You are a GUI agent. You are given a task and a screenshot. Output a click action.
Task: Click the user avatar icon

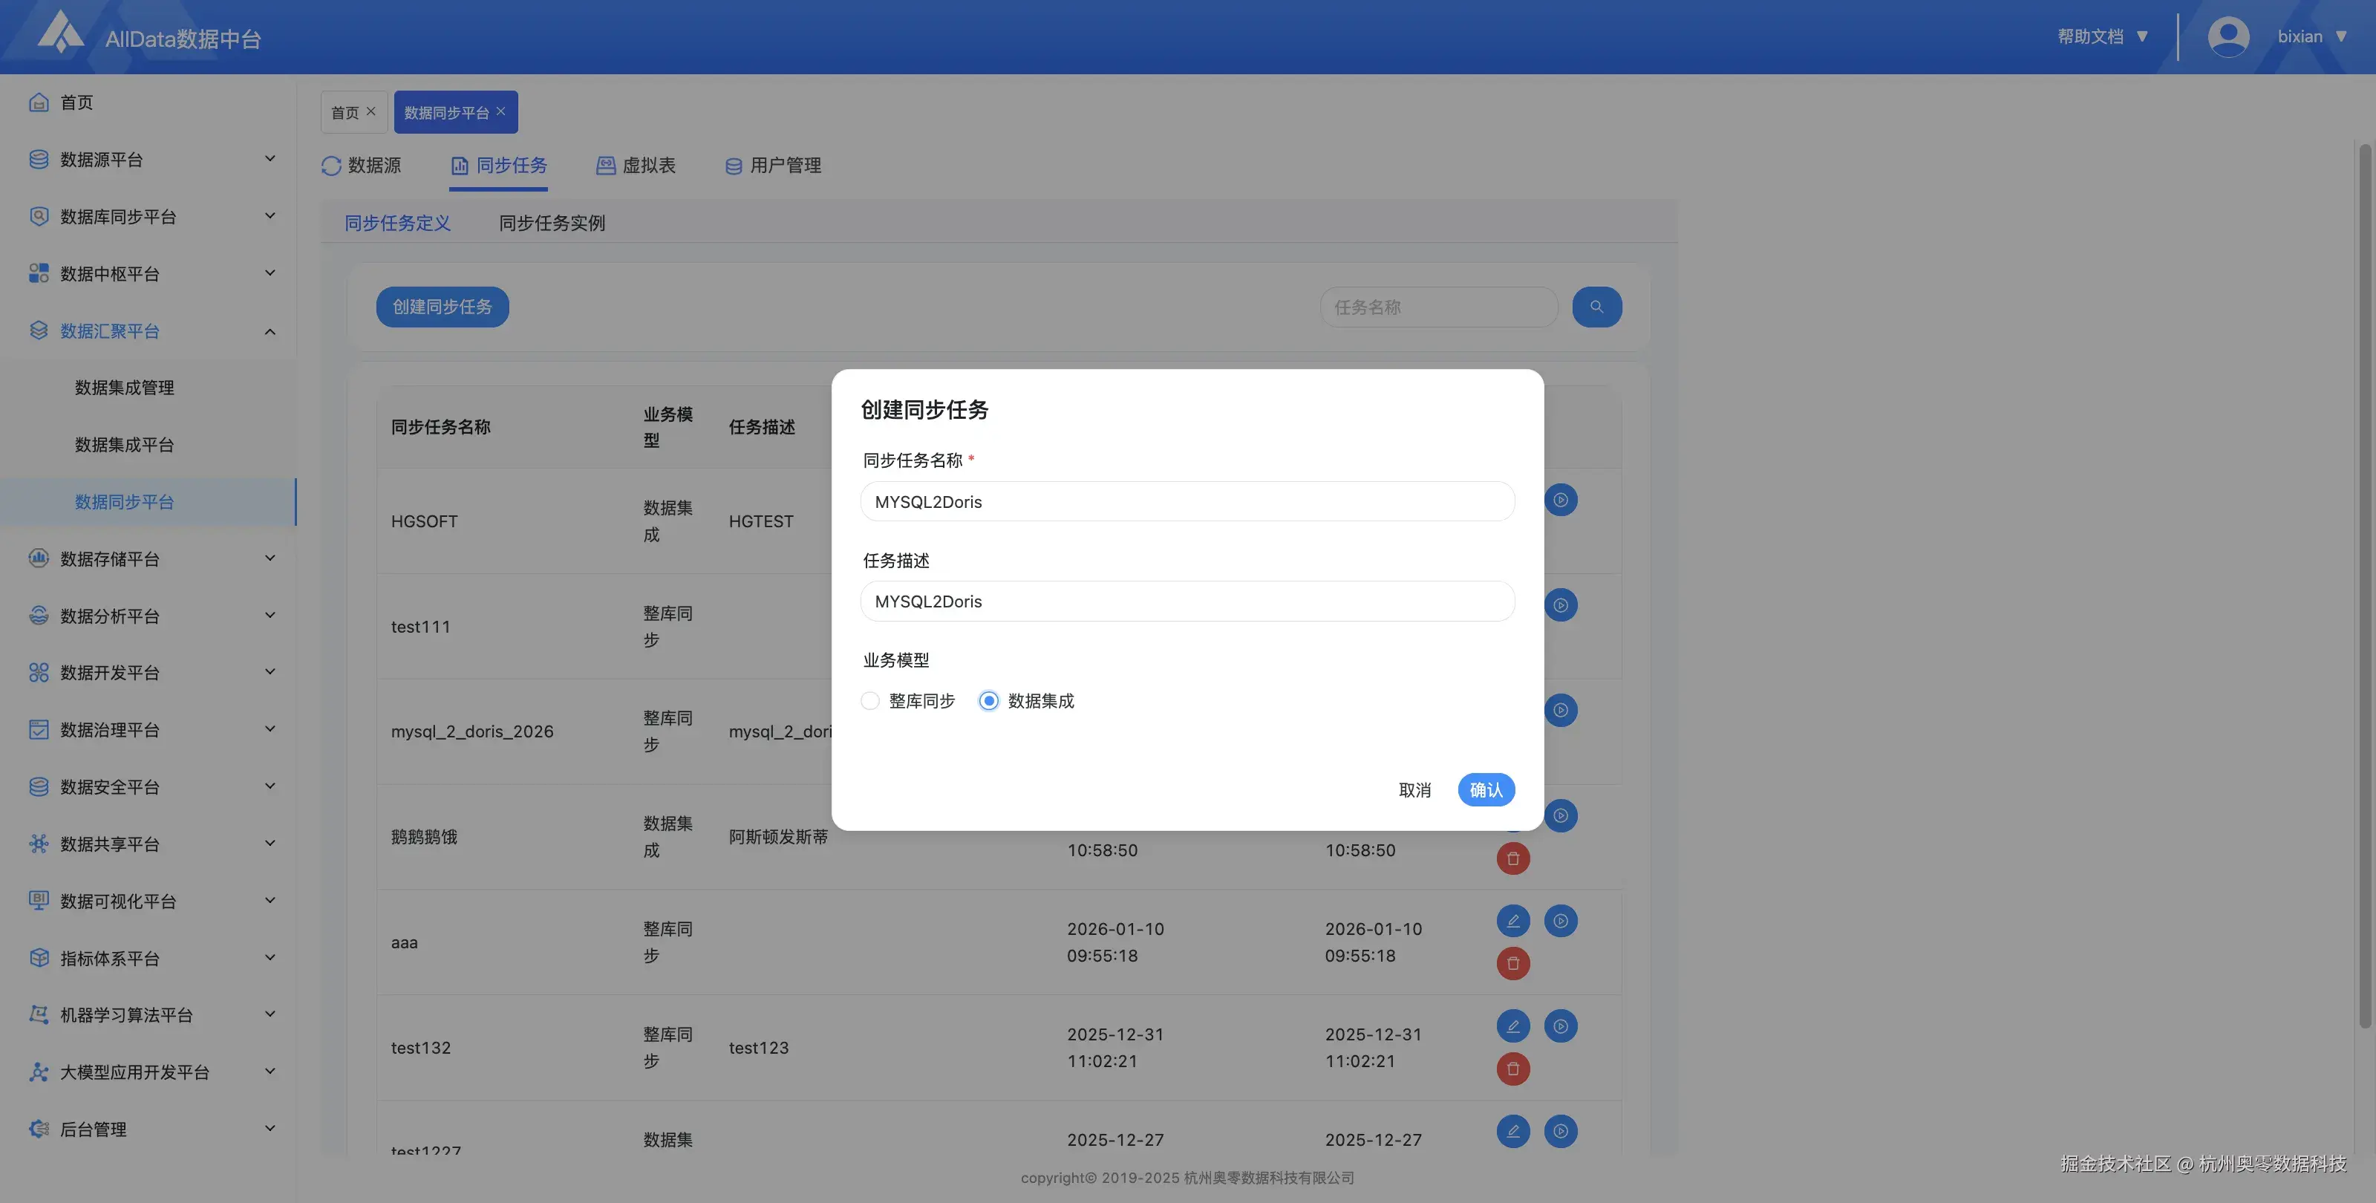pyautogui.click(x=2228, y=37)
